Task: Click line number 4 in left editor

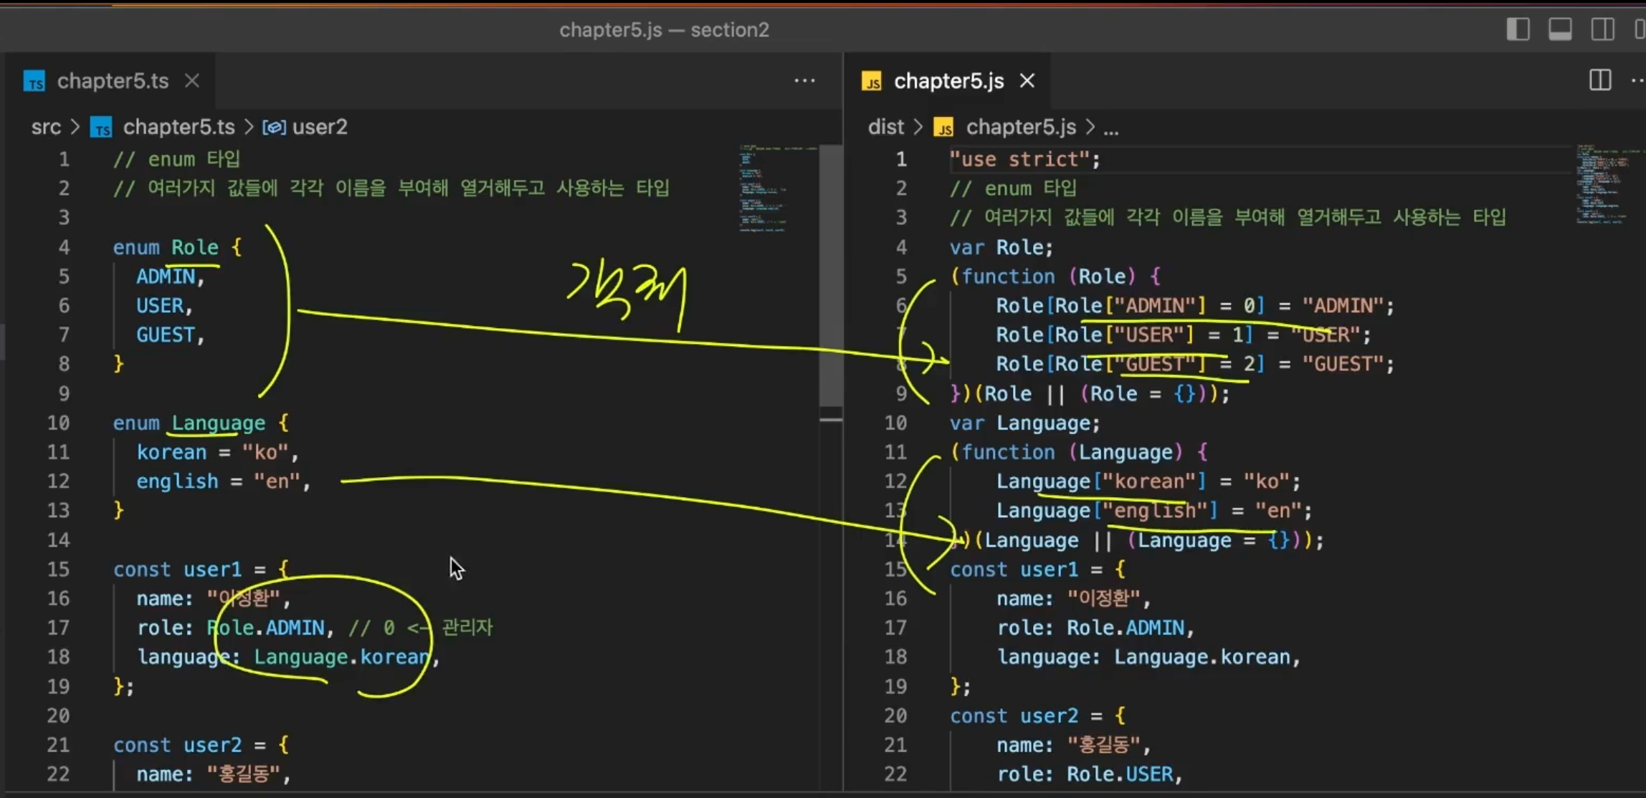Action: click(64, 247)
